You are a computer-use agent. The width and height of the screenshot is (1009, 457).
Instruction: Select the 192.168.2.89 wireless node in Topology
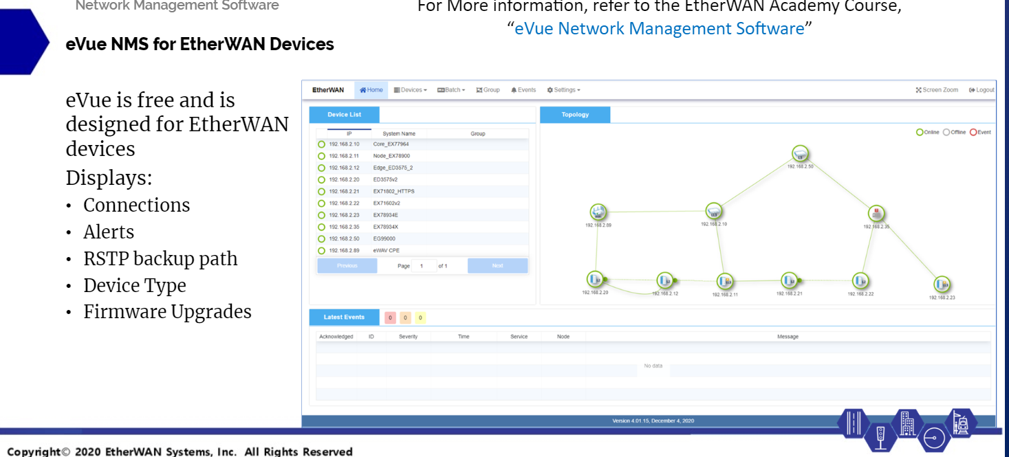tap(598, 212)
